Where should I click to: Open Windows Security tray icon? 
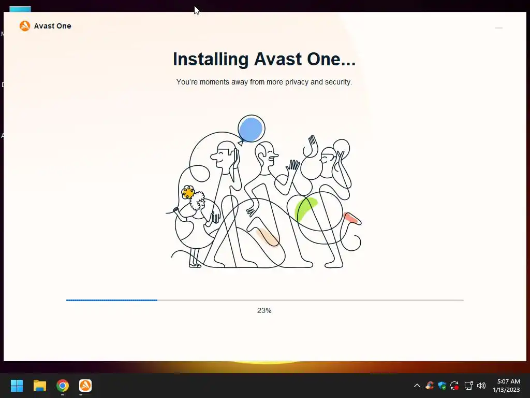point(442,386)
